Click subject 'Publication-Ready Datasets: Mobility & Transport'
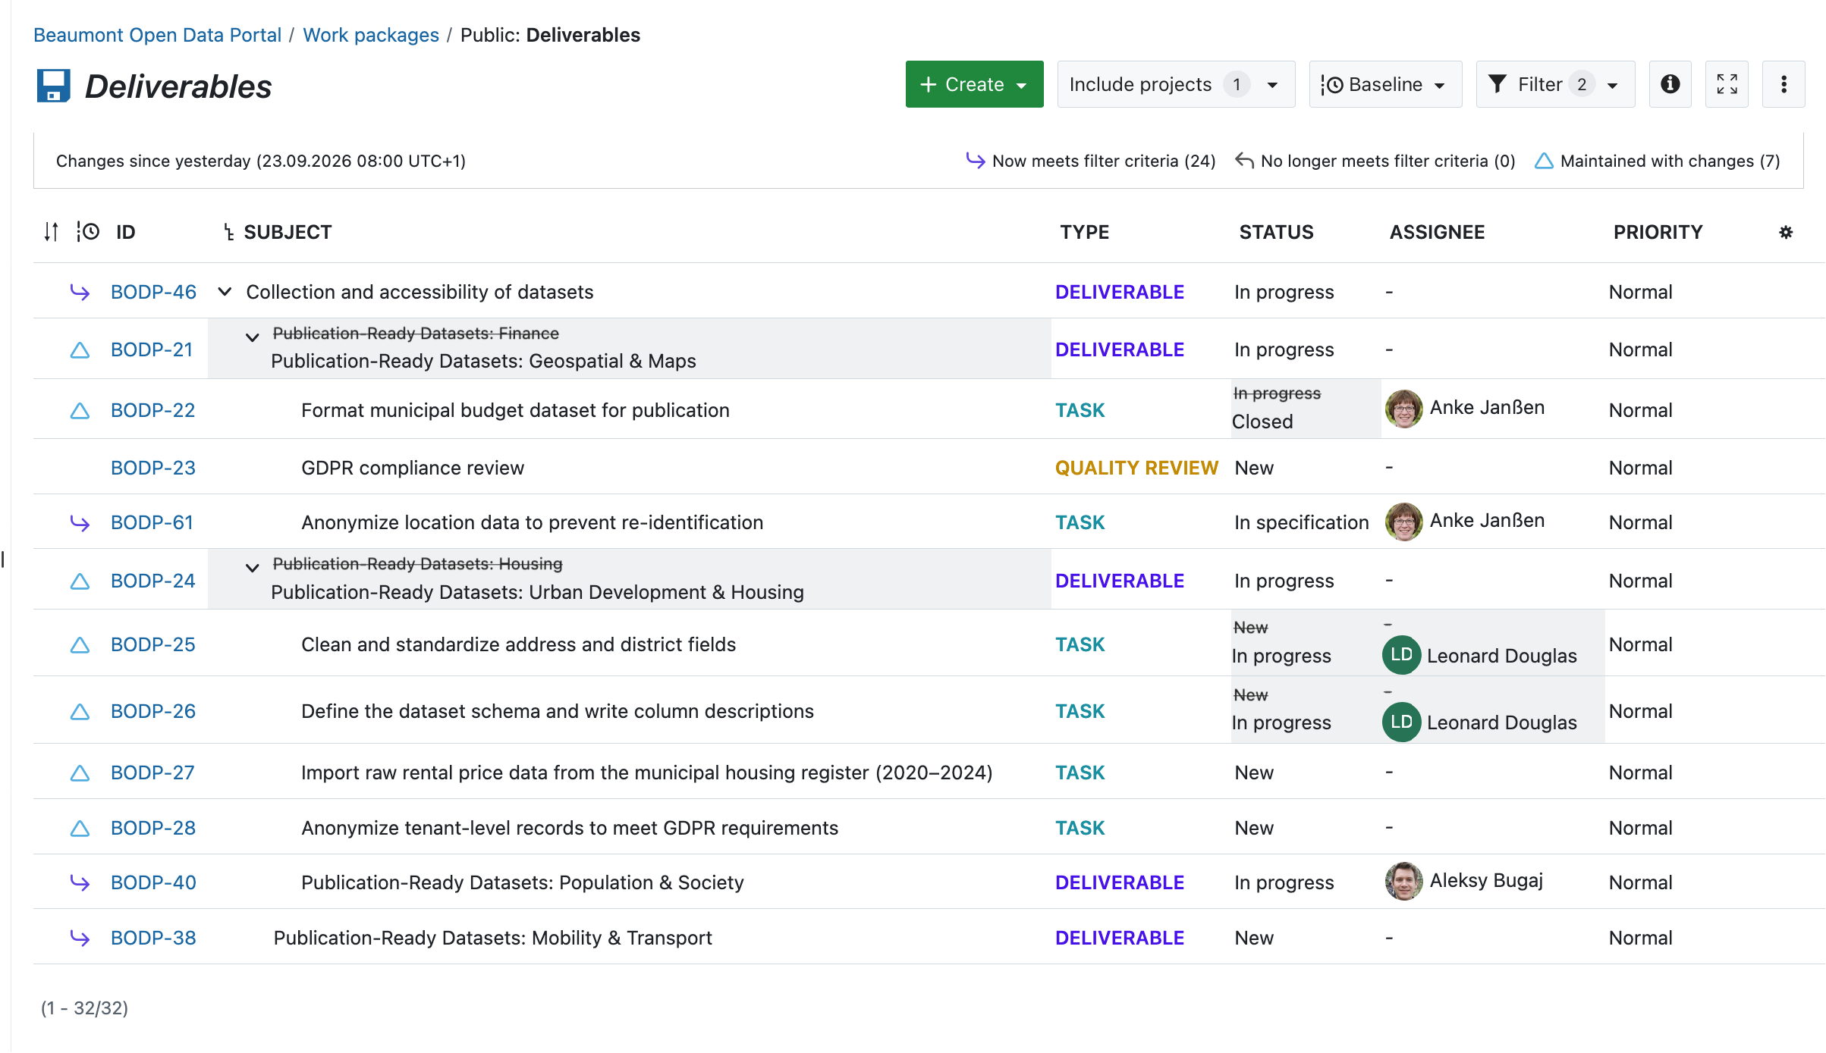1826x1053 pixels. tap(492, 938)
